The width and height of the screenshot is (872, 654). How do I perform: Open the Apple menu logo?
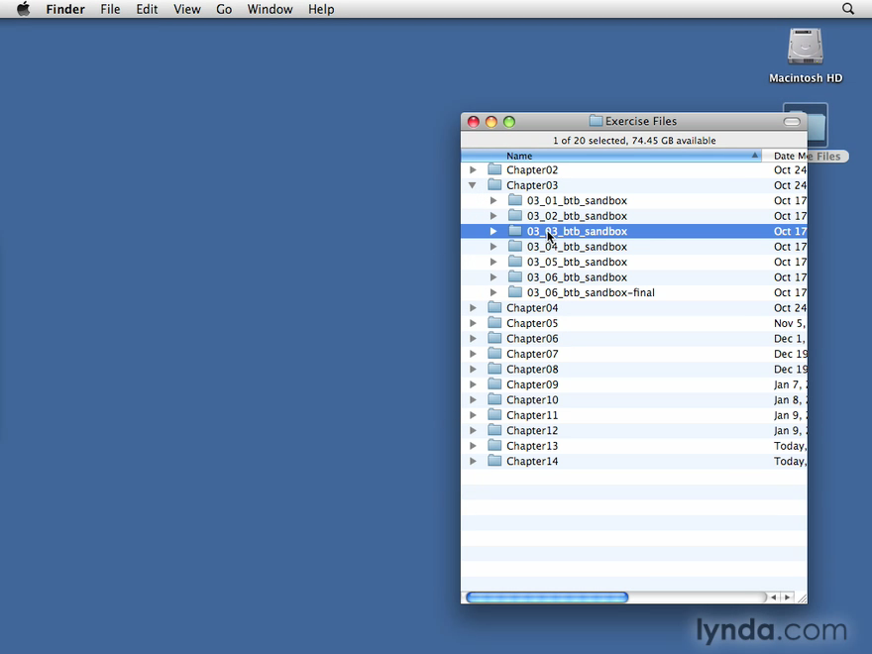click(x=23, y=9)
